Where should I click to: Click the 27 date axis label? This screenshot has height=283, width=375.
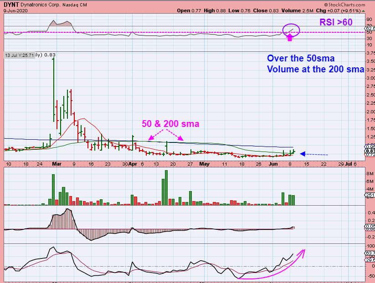click(190, 164)
